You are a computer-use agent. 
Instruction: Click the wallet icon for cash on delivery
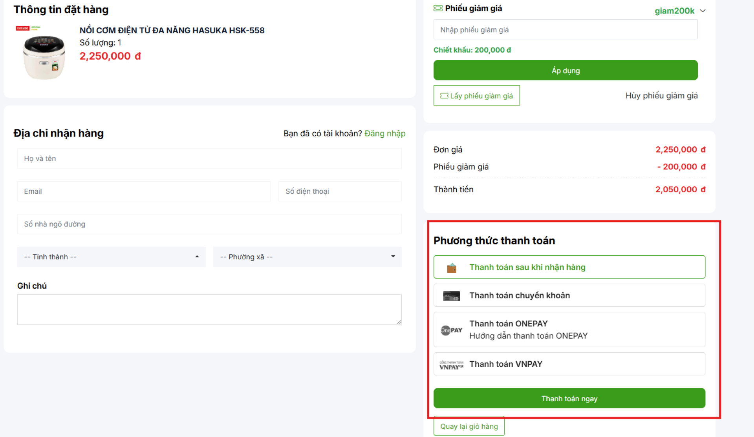point(452,268)
